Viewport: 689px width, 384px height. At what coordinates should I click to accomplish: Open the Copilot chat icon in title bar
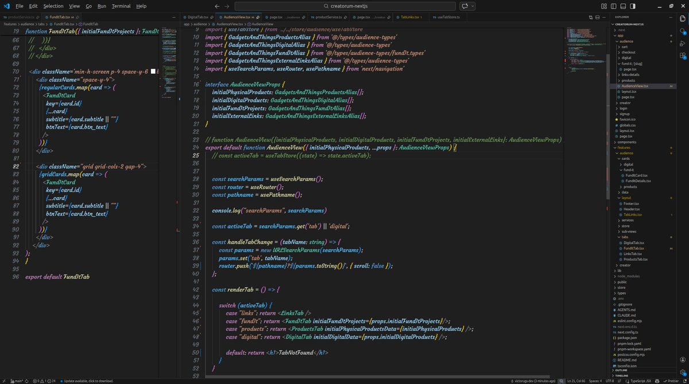(x=465, y=6)
